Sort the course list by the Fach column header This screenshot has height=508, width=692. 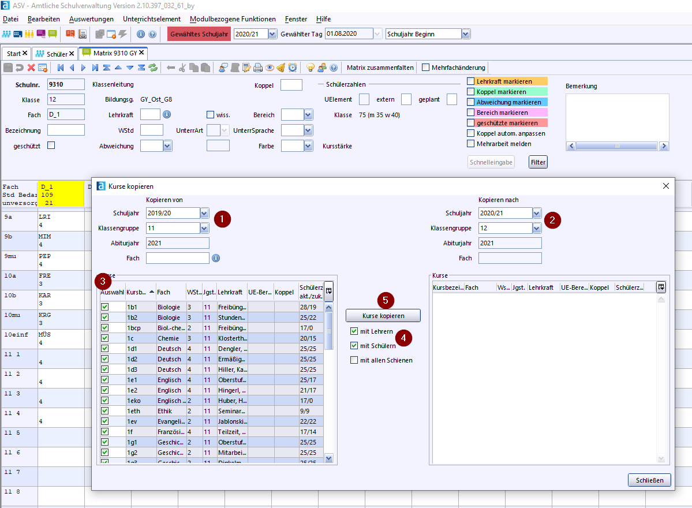[171, 292]
